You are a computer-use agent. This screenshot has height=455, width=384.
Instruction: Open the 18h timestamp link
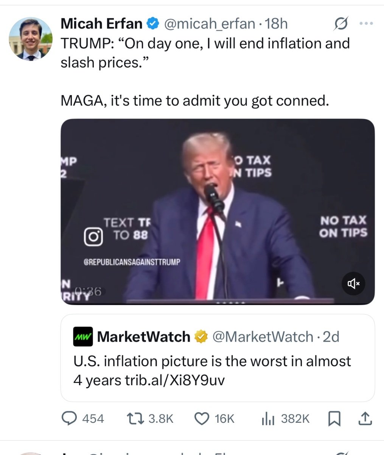click(277, 24)
